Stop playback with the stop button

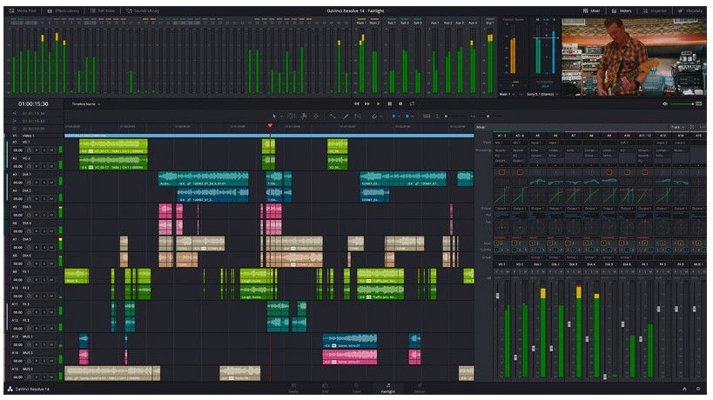[389, 104]
